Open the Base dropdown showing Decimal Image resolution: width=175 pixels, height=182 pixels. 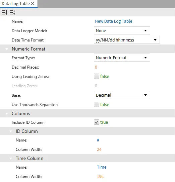tap(122, 95)
